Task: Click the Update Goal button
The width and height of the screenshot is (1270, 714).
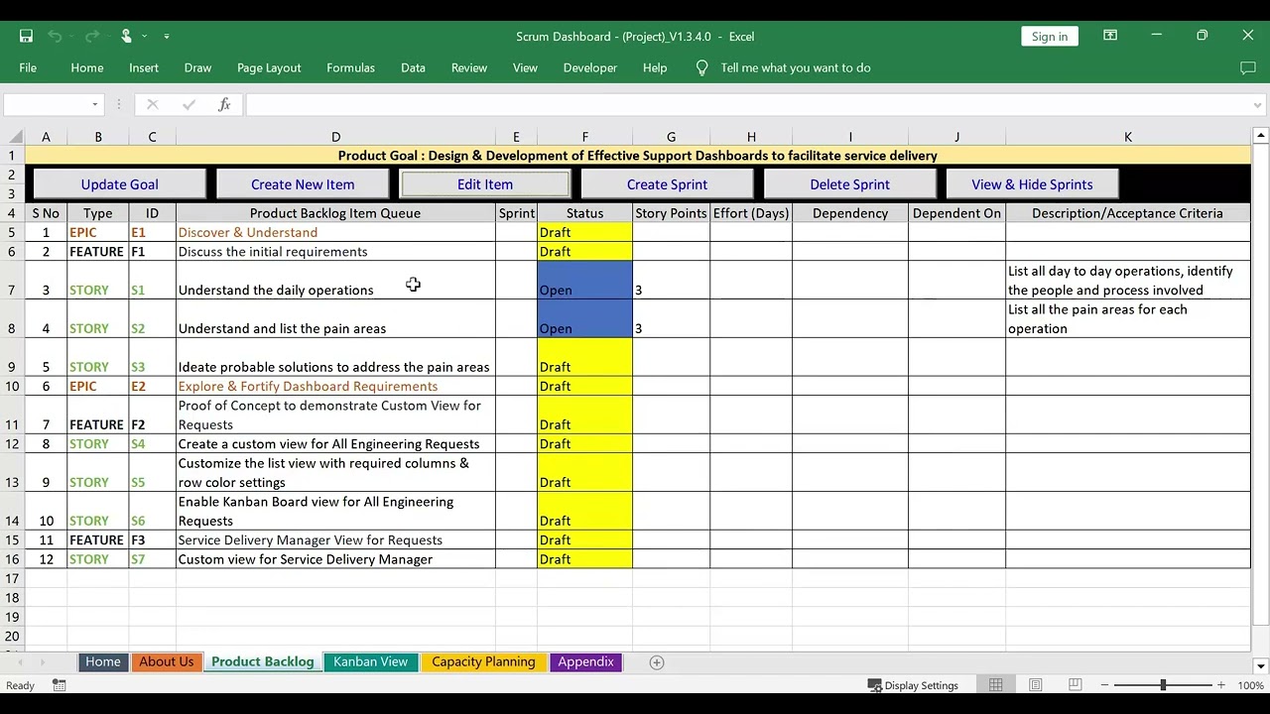Action: point(119,184)
